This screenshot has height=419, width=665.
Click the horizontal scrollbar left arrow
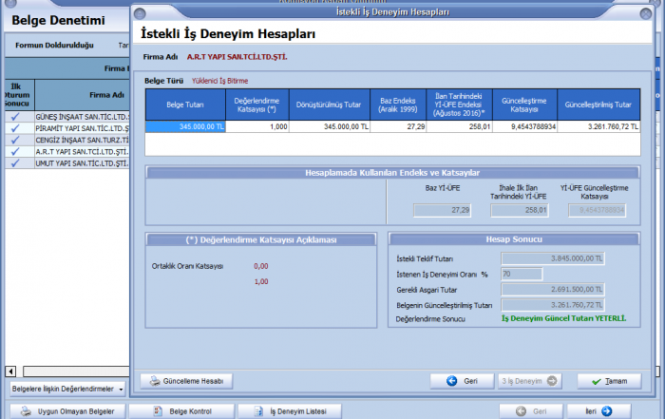[10, 371]
